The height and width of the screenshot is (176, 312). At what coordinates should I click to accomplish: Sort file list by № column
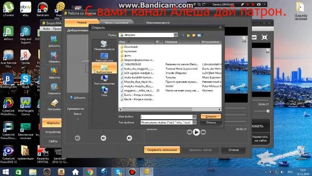point(159,42)
